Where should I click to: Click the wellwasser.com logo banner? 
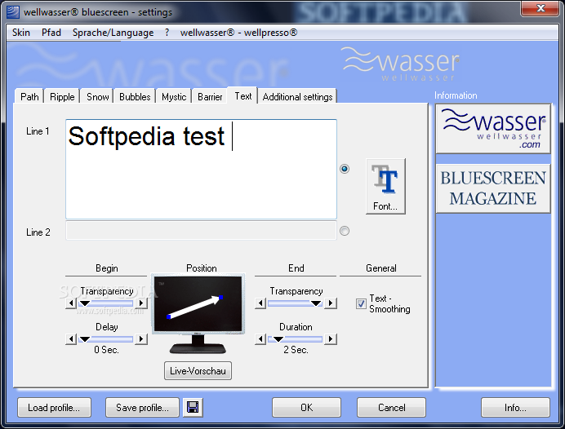[493, 129]
